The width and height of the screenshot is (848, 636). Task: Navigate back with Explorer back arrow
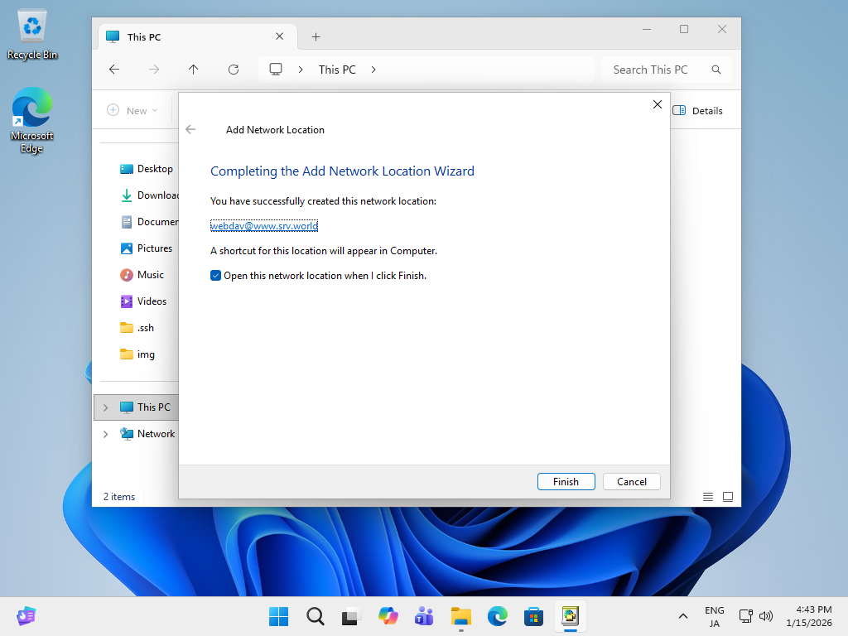point(114,70)
